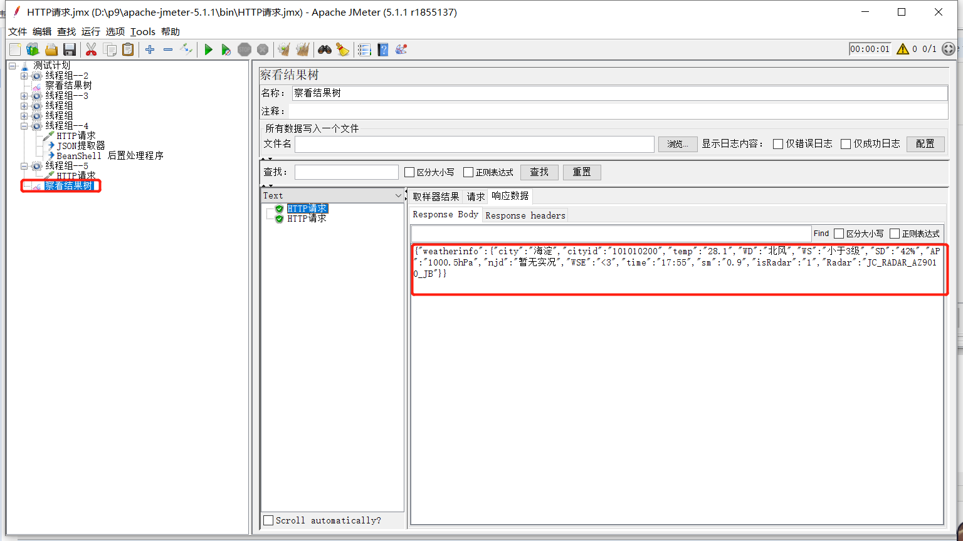Click the 查找 search button

pyautogui.click(x=539, y=172)
